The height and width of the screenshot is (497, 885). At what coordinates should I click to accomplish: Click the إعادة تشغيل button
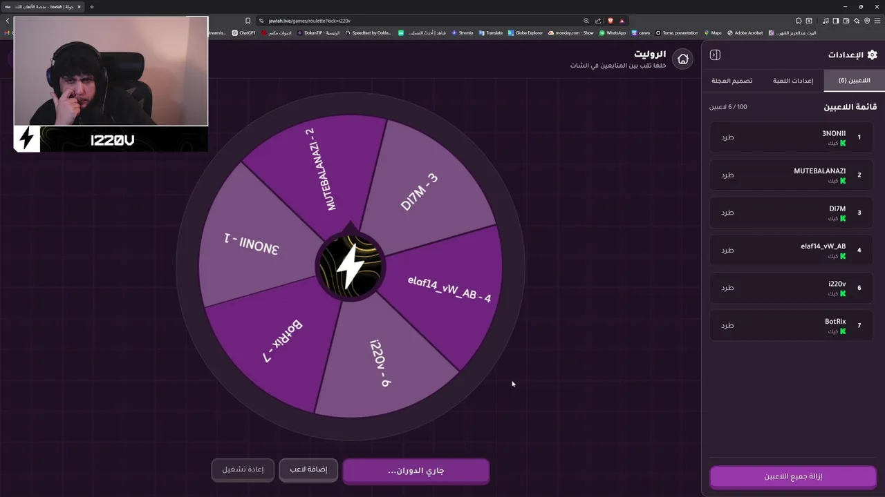[243, 469]
